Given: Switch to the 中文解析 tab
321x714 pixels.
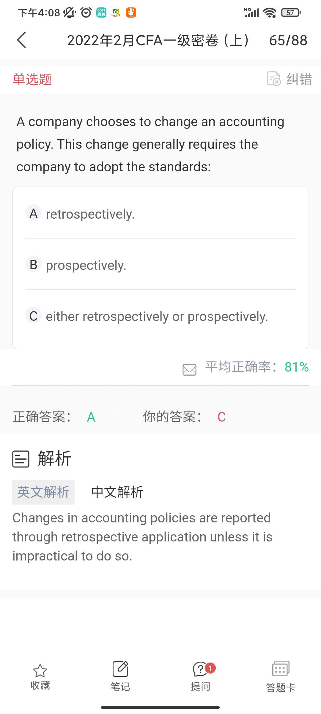Looking at the screenshot, I should (x=117, y=492).
